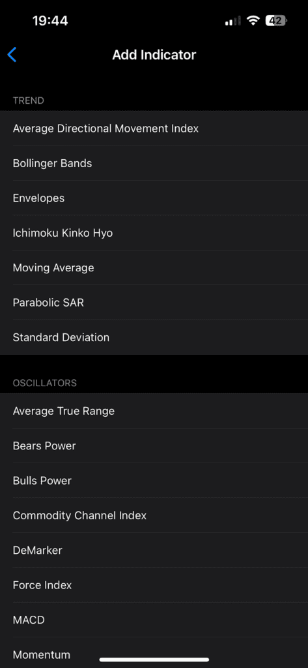This screenshot has width=308, height=668.
Task: Add a Moving Average indicator
Action: (x=154, y=267)
